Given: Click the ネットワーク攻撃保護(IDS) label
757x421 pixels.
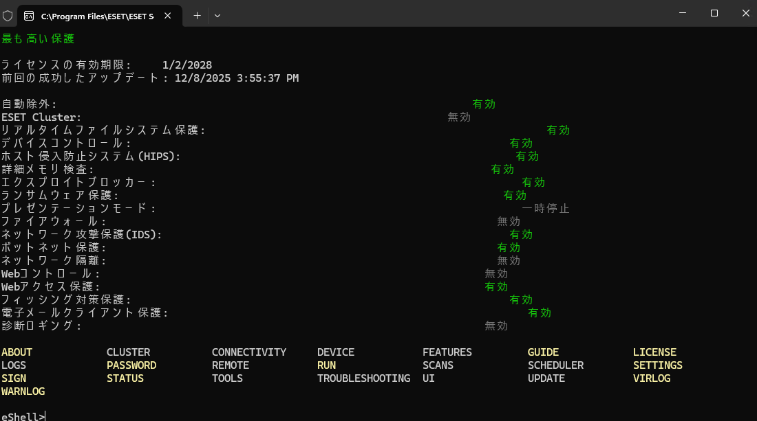Looking at the screenshot, I should 82,234.
